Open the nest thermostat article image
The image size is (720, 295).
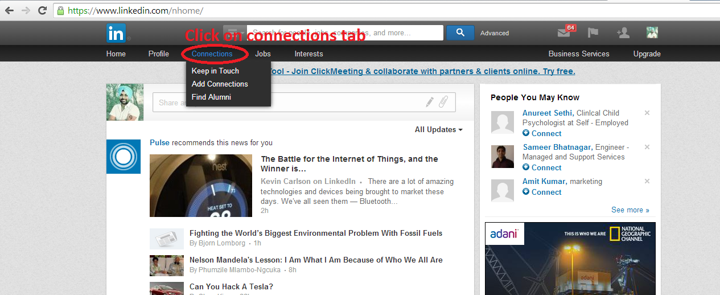tap(201, 186)
